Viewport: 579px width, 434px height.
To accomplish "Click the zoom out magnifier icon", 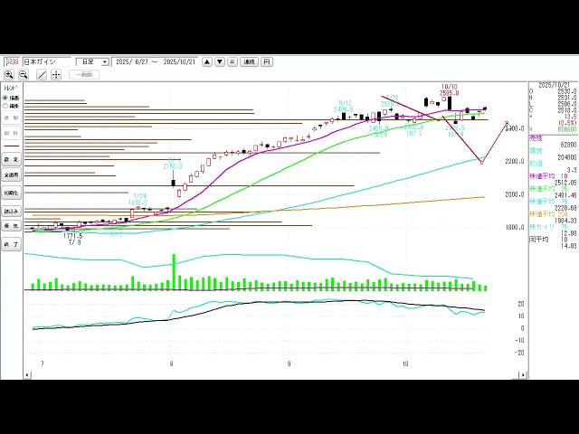I will [x=25, y=74].
